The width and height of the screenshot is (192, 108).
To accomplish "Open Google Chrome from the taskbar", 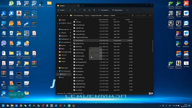I will point(21,106).
